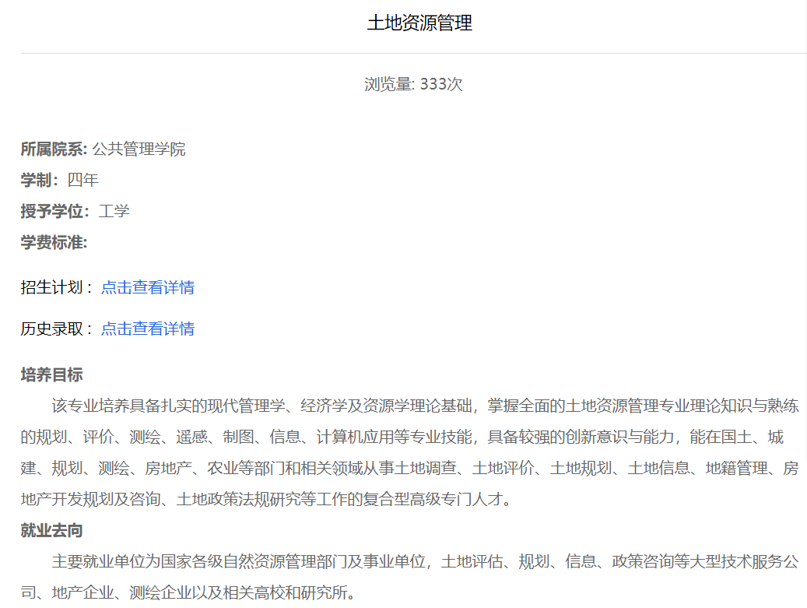Click the paragraph line starting 地产开发规划及咨询
Viewport: 807px width, 608px height.
pos(266,499)
